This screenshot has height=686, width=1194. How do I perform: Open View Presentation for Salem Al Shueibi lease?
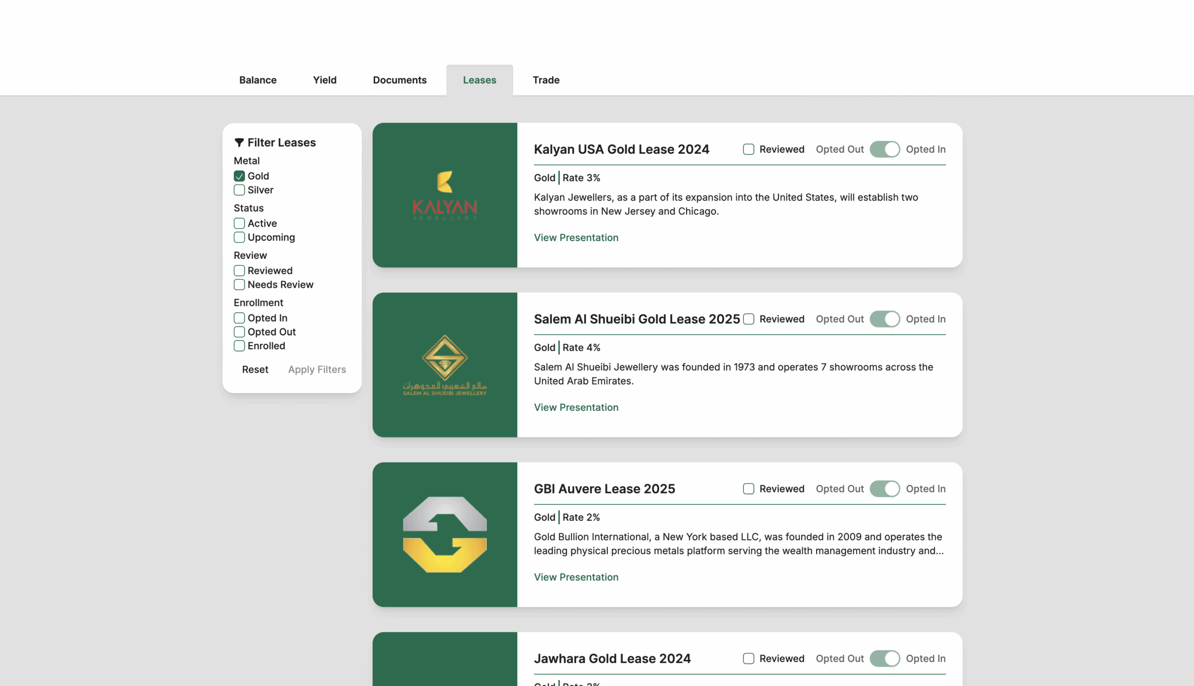(576, 407)
